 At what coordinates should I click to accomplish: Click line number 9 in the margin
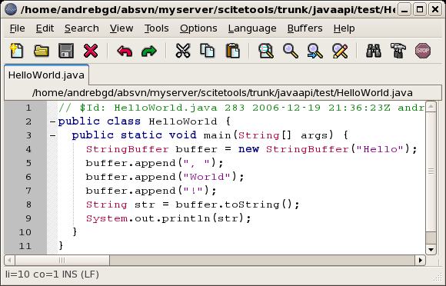28,218
